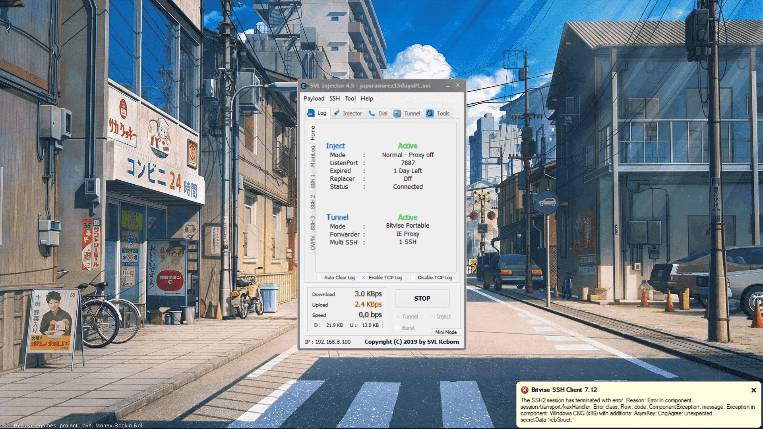Click the 'IE Proxy' forwarder value
The height and width of the screenshot is (429, 763).
point(408,234)
